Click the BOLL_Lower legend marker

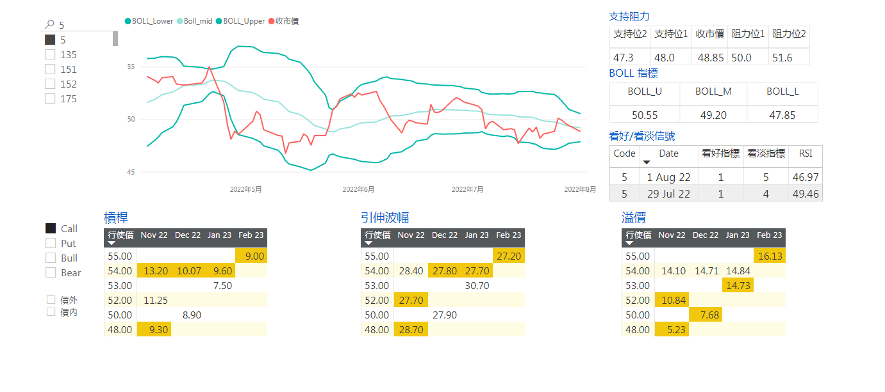pos(128,21)
